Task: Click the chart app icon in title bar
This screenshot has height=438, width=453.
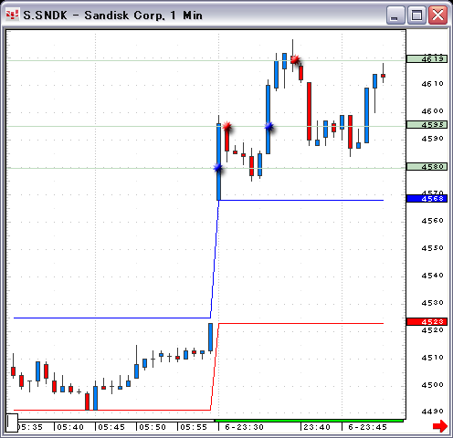Action: (x=12, y=15)
